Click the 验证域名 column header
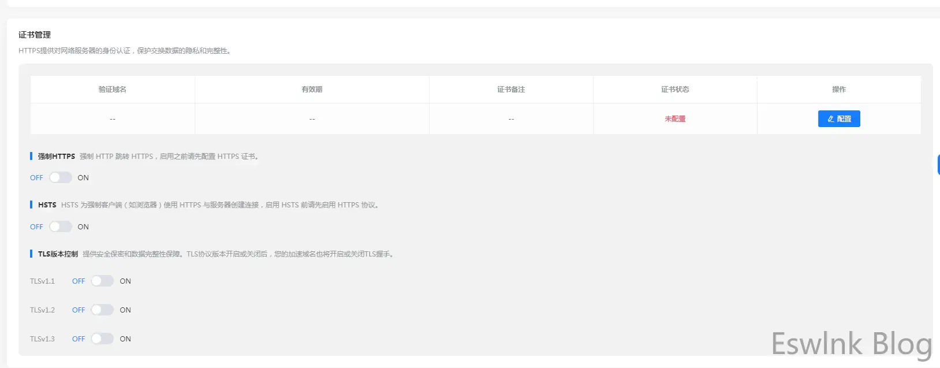 pos(112,90)
